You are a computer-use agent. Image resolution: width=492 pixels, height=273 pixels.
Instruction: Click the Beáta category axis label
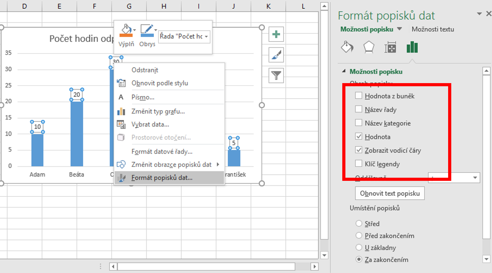77,175
